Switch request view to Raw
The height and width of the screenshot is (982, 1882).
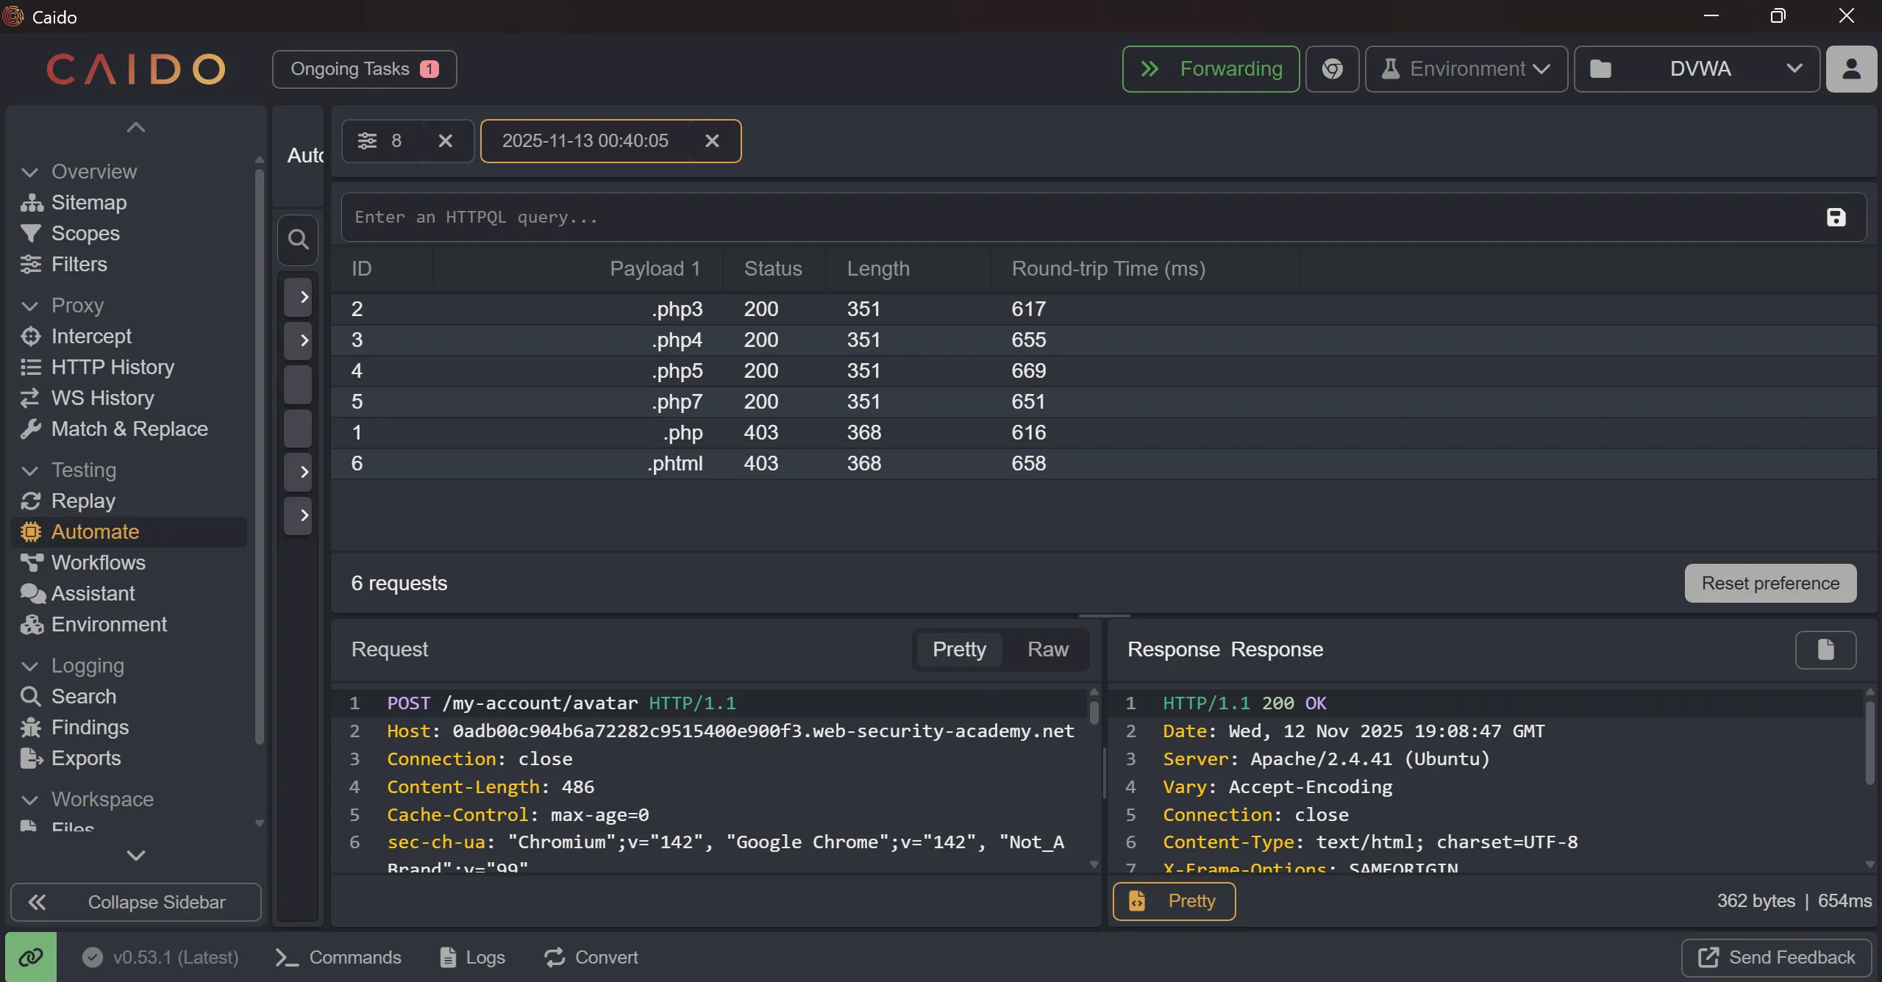click(x=1047, y=650)
